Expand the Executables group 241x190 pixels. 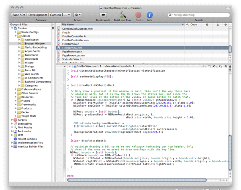(12, 124)
